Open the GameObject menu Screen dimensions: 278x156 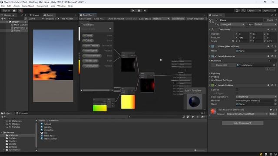pyautogui.click(x=28, y=6)
